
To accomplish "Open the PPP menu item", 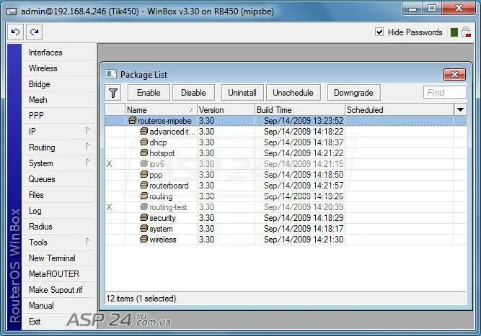I will (60, 116).
